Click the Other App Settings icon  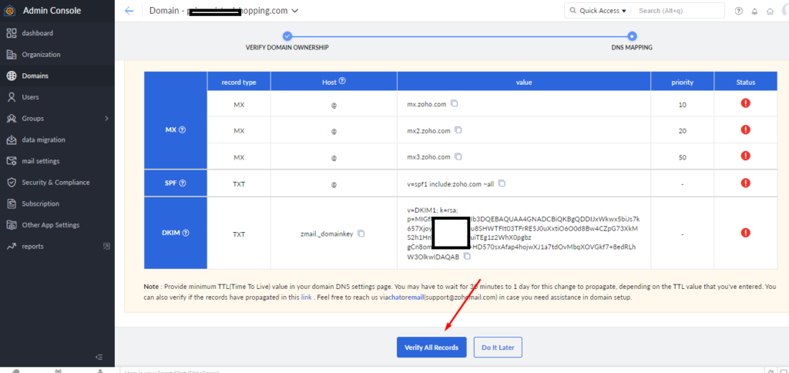(x=12, y=225)
